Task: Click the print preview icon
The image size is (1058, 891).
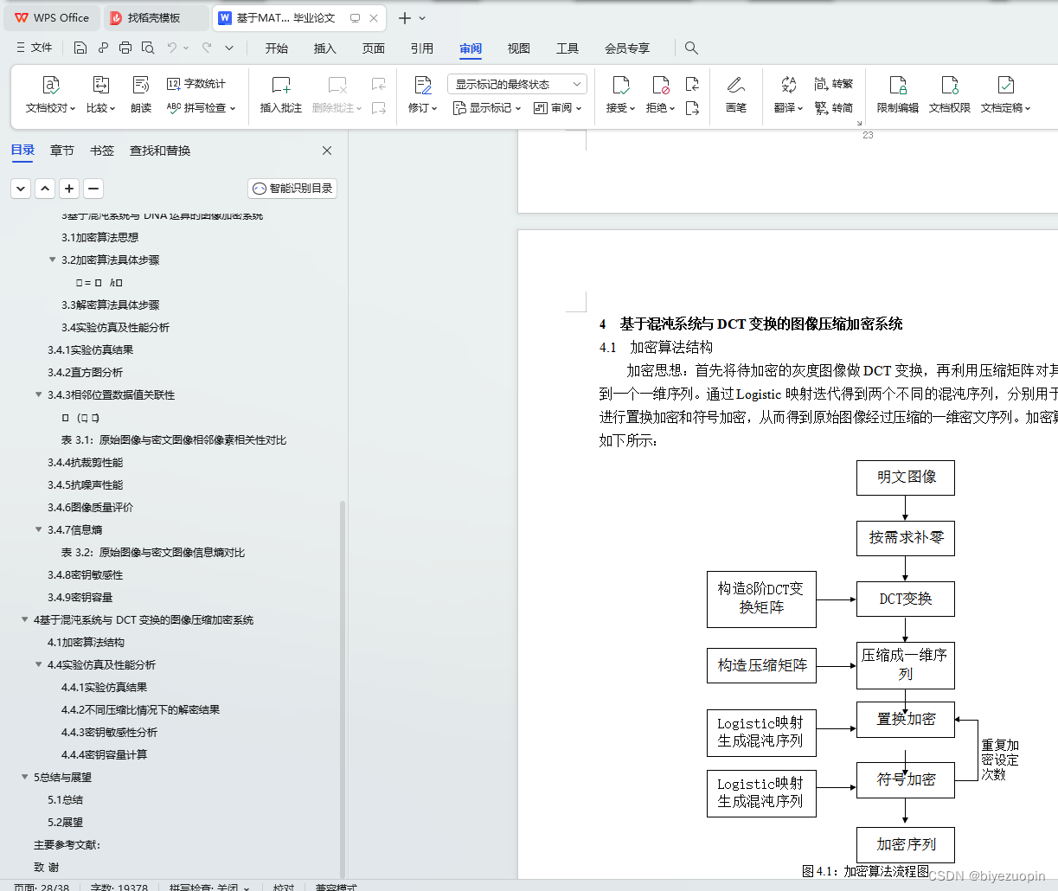Action: [x=148, y=48]
